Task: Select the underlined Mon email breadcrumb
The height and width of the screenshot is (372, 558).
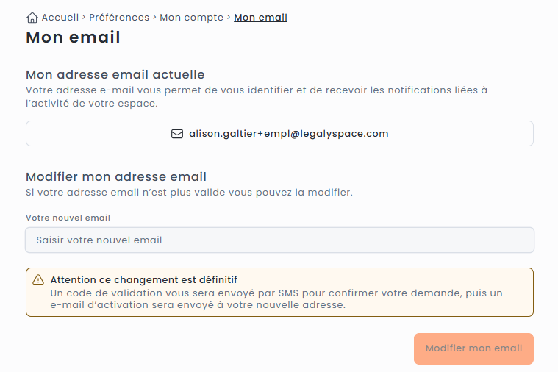Action: [260, 18]
